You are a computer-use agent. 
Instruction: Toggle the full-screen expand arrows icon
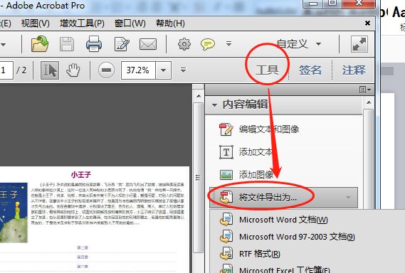coord(359,44)
